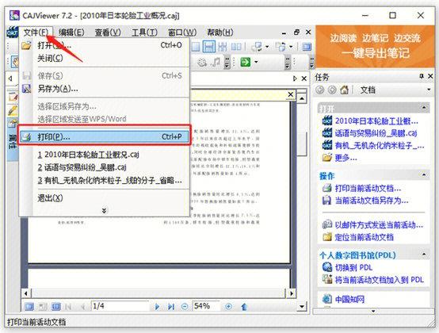Viewport: 439px width, 333px height.
Task: Choose 退出(X) to exit
Action: (105, 198)
